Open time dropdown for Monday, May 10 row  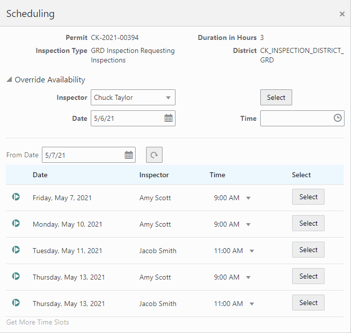[248, 225]
